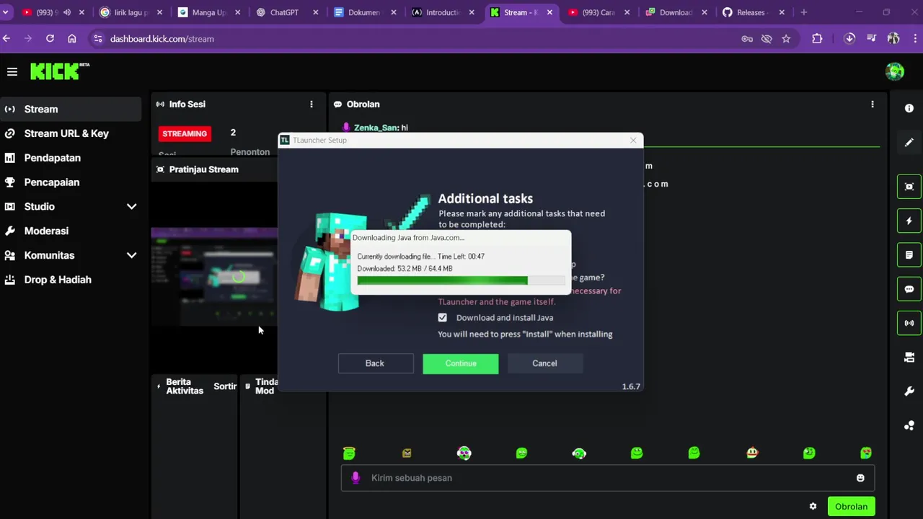The width and height of the screenshot is (923, 519).
Task: Expand the Studio submenu chevron
Action: (131, 207)
